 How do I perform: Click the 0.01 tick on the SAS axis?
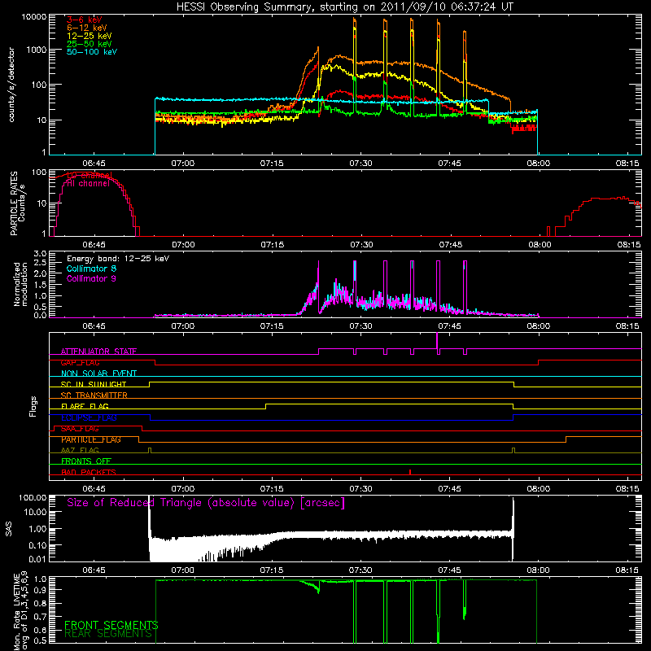click(37, 559)
